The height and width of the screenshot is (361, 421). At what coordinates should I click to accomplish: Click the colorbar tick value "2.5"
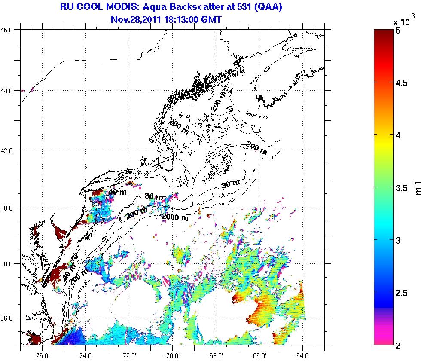402,293
